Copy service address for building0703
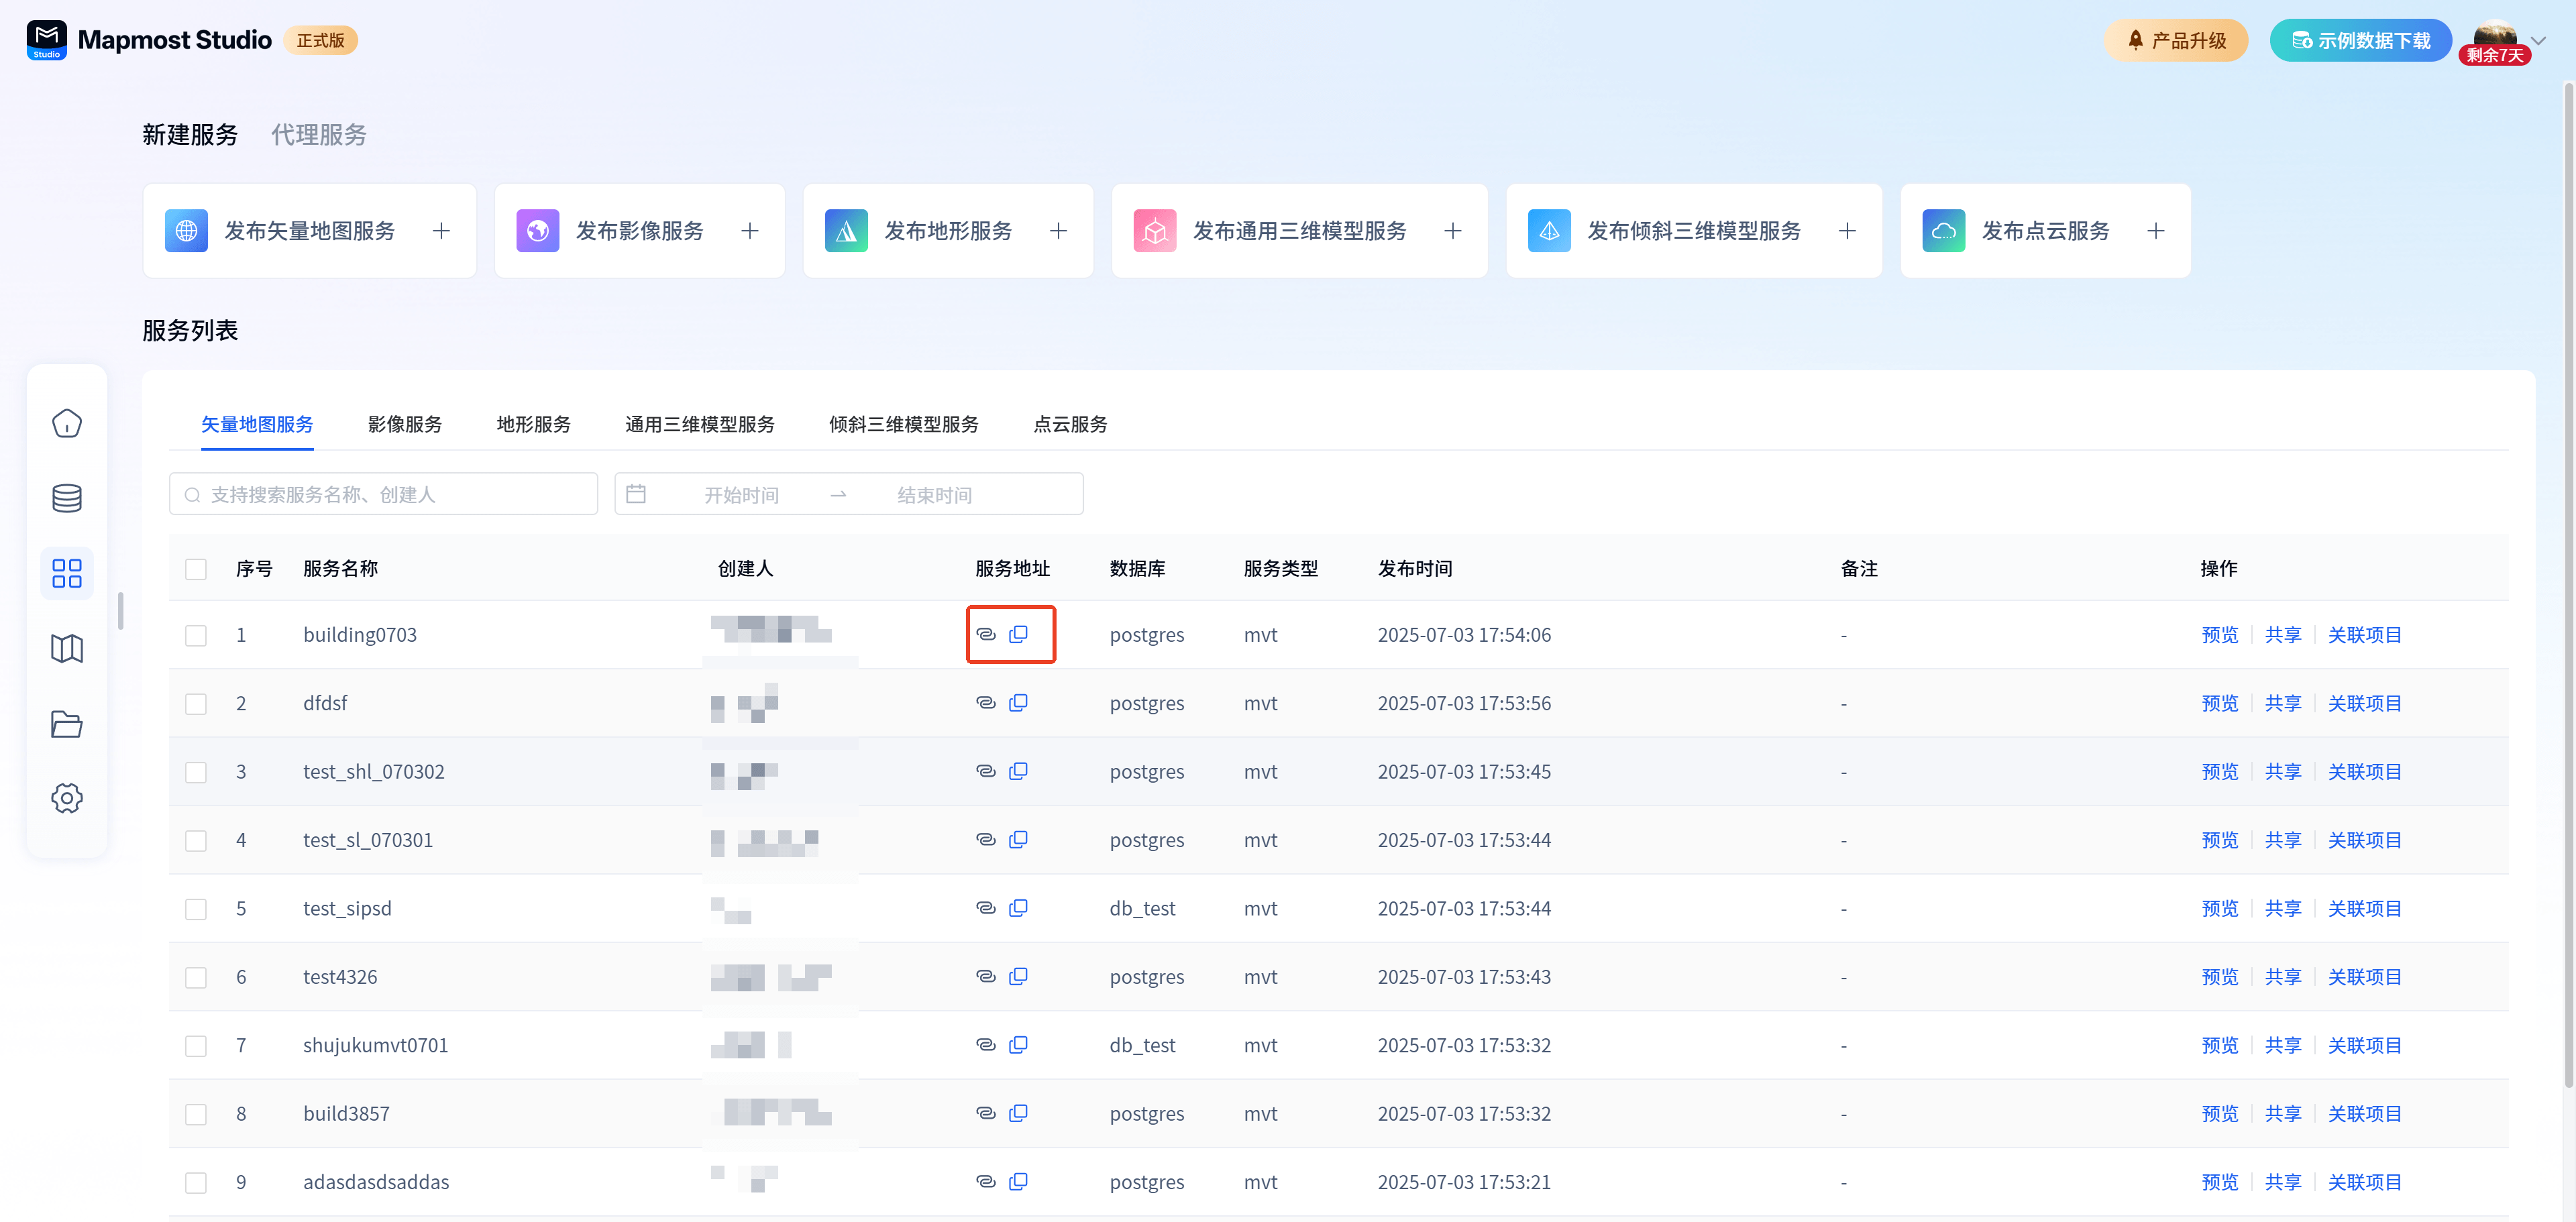This screenshot has height=1222, width=2576. (1018, 634)
